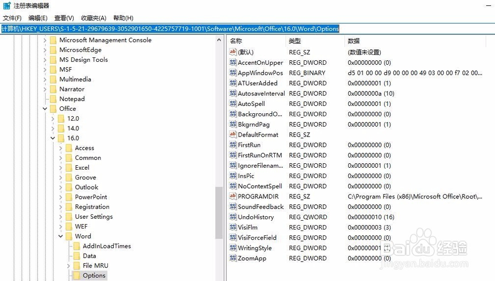This screenshot has width=495, height=281.
Task: Select the Registration folder icon
Action: coord(69,207)
